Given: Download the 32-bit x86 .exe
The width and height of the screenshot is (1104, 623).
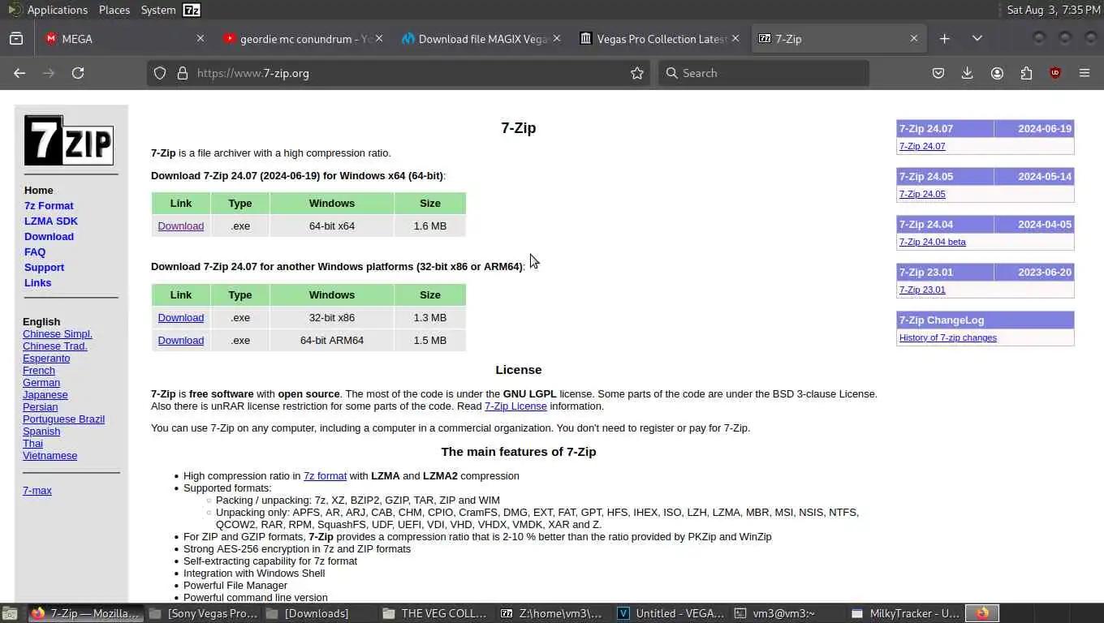Looking at the screenshot, I should tap(180, 317).
